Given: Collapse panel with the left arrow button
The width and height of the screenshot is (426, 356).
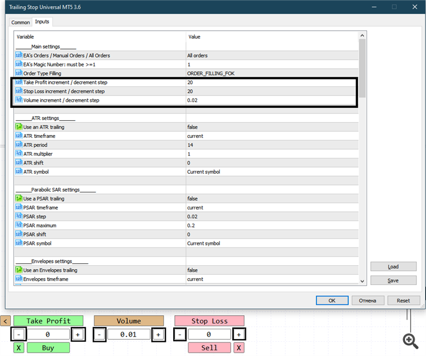Looking at the screenshot, I should 6,321.
